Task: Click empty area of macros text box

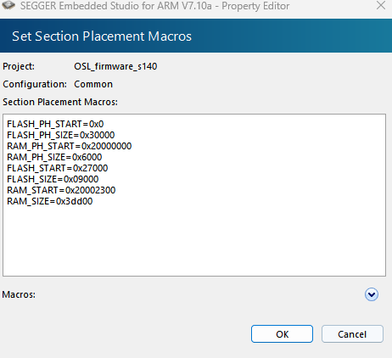Action: (194, 240)
